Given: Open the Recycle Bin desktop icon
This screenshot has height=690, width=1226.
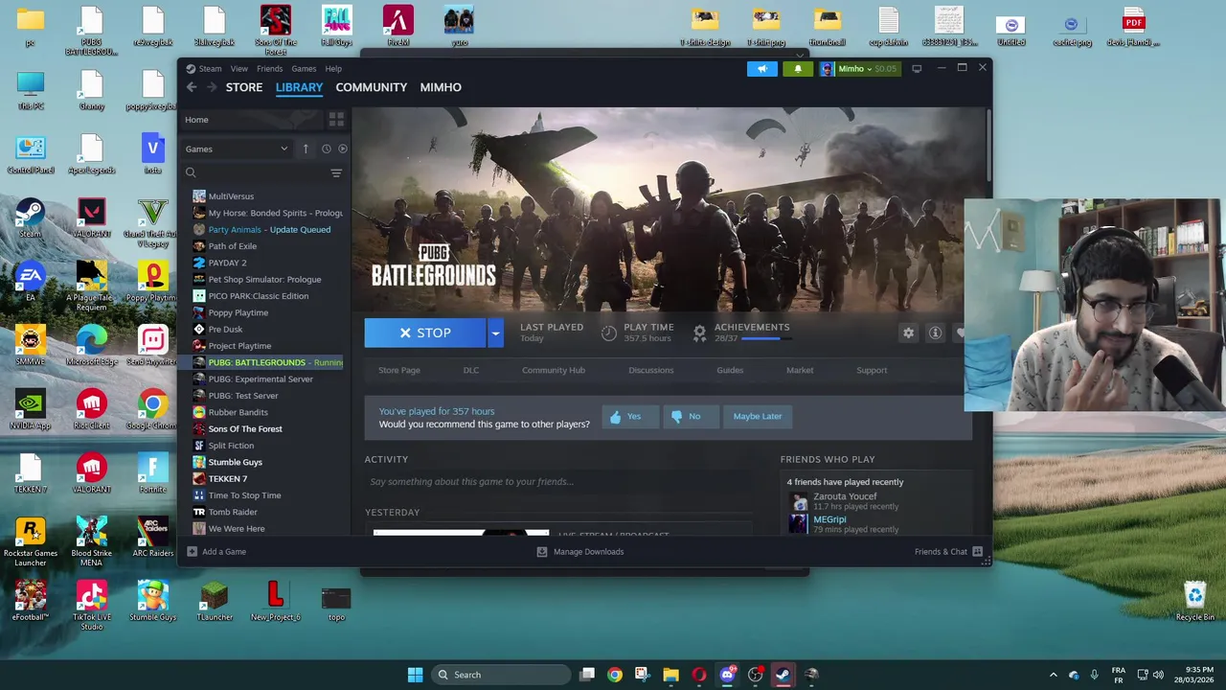Looking at the screenshot, I should pyautogui.click(x=1195, y=602).
